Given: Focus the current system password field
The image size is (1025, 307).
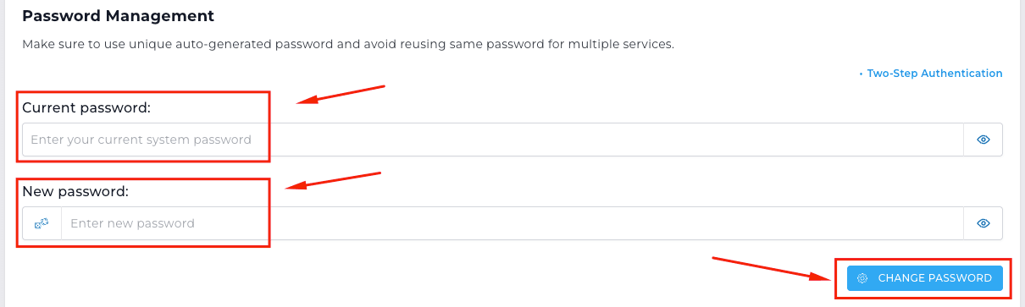Looking at the screenshot, I should [493, 140].
